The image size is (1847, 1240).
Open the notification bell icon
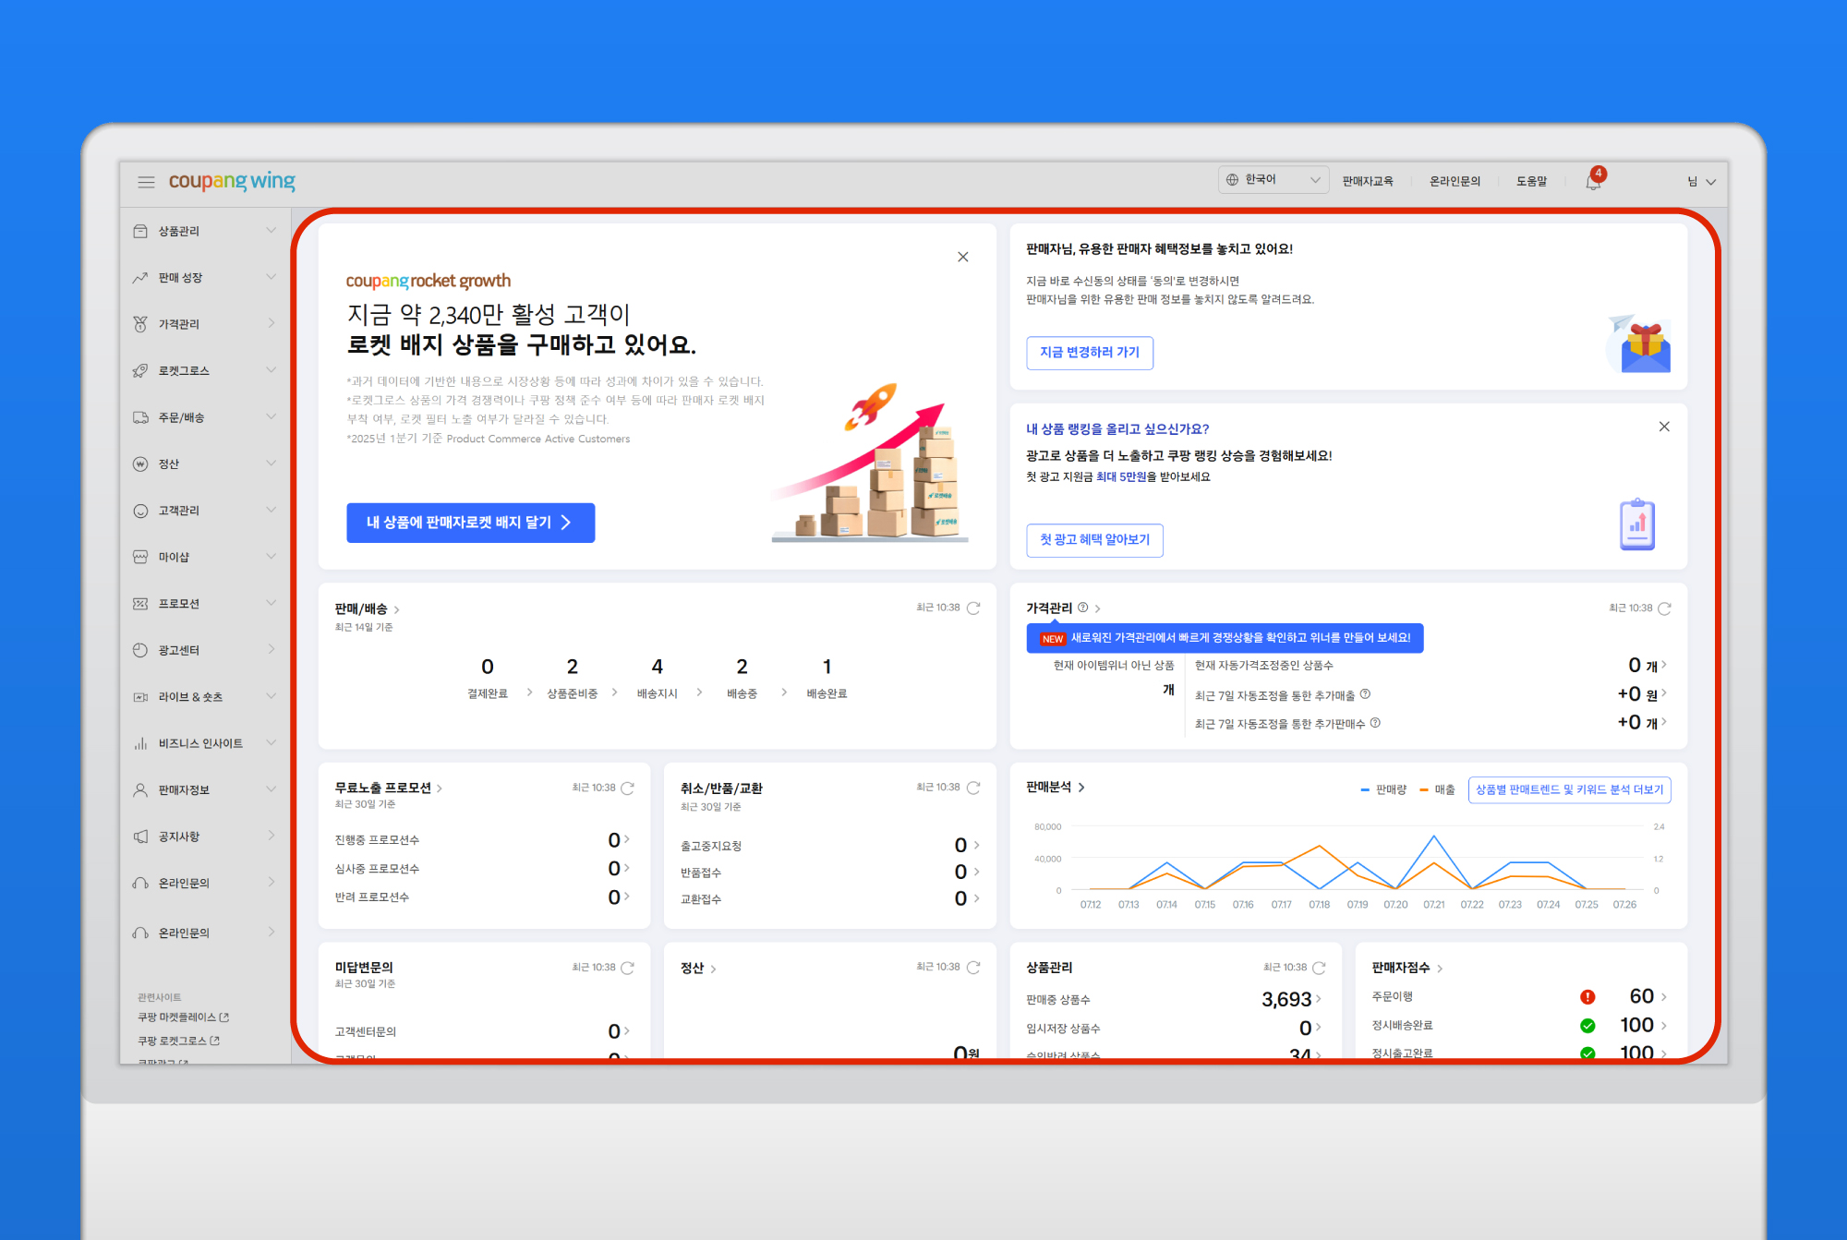coord(1593,182)
